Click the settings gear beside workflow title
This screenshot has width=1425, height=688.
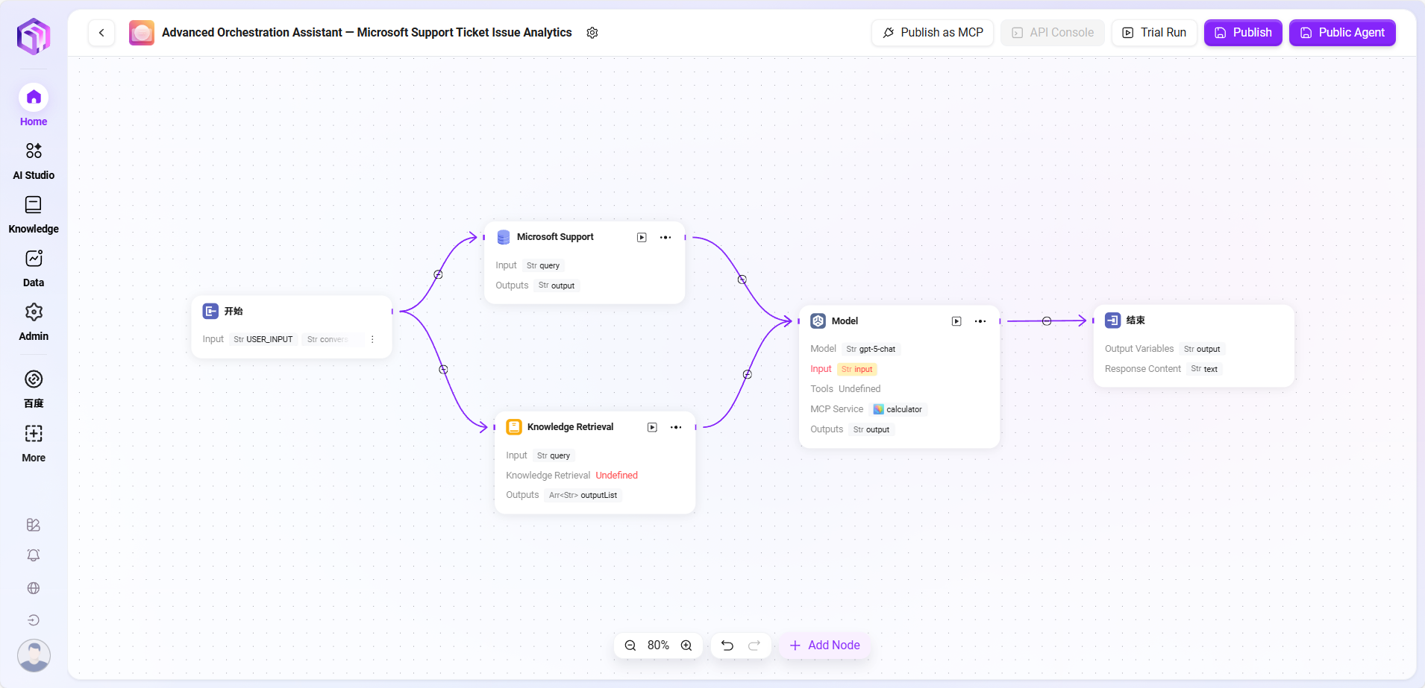(x=592, y=33)
